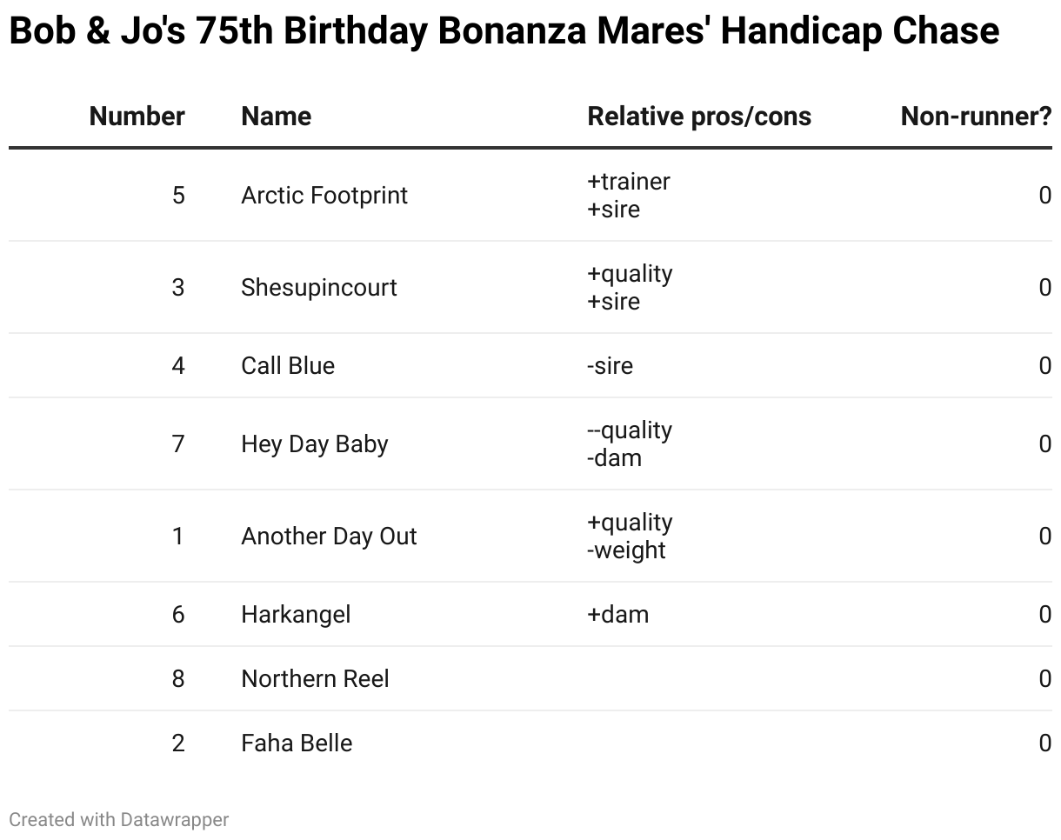Click the Name column header
This screenshot has height=840, width=1061.
pyautogui.click(x=276, y=117)
